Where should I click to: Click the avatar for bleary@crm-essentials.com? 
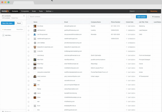pos(35,47)
